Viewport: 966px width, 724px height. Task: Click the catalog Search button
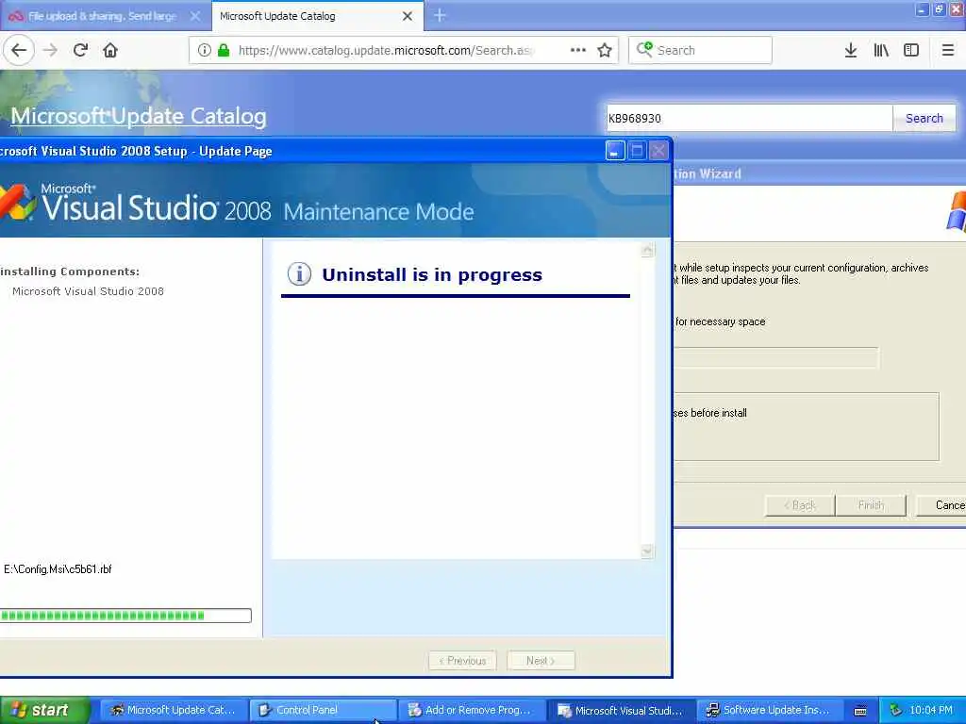pyautogui.click(x=924, y=118)
